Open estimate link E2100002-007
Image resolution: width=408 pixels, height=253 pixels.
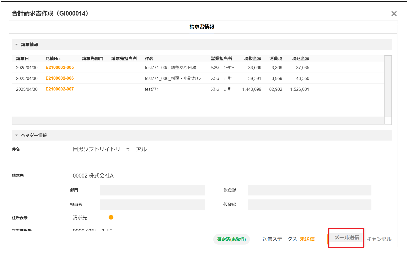click(x=60, y=89)
